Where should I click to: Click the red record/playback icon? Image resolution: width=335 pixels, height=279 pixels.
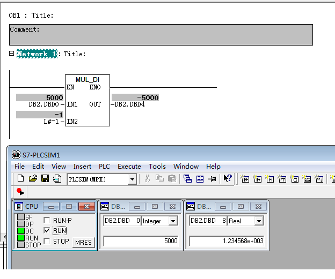pyautogui.click(x=20, y=191)
